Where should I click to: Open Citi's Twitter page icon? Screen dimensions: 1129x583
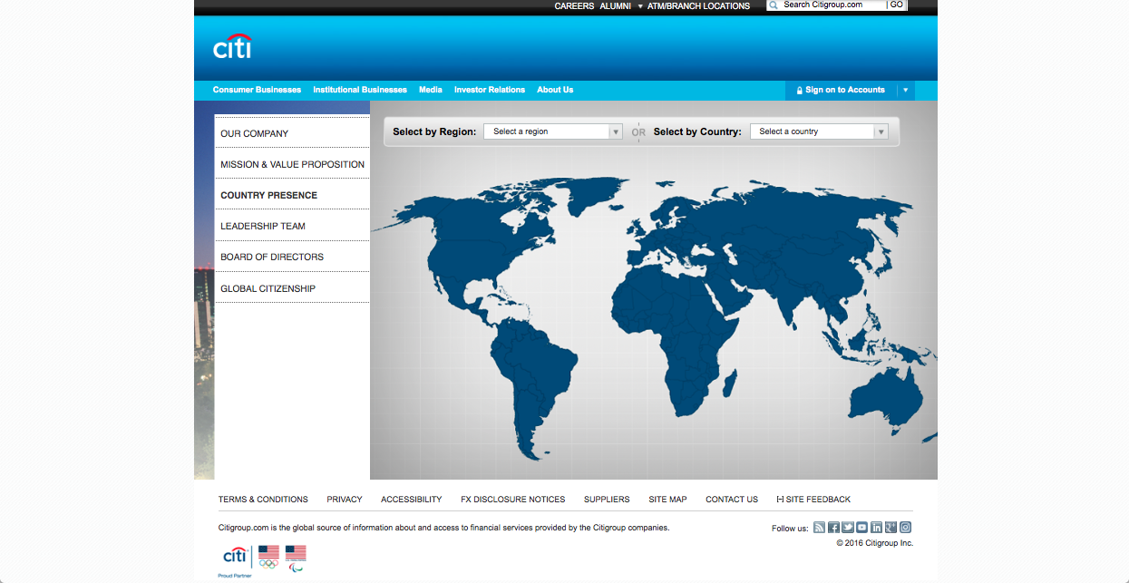click(x=848, y=528)
